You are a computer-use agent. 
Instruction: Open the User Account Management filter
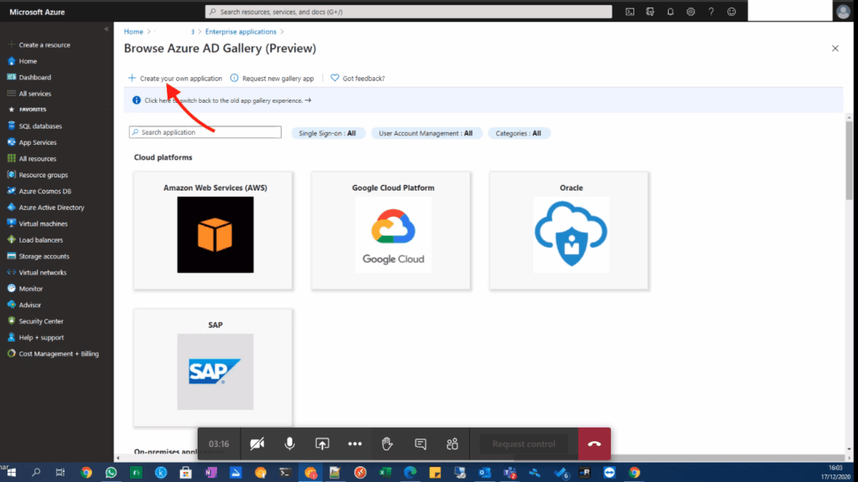[x=426, y=132]
